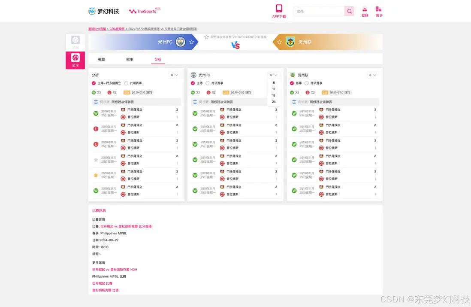Open 巴丹崛起 vs 奎松胡斯克爾 比分直播 link
The width and height of the screenshot is (471, 307).
point(126,226)
